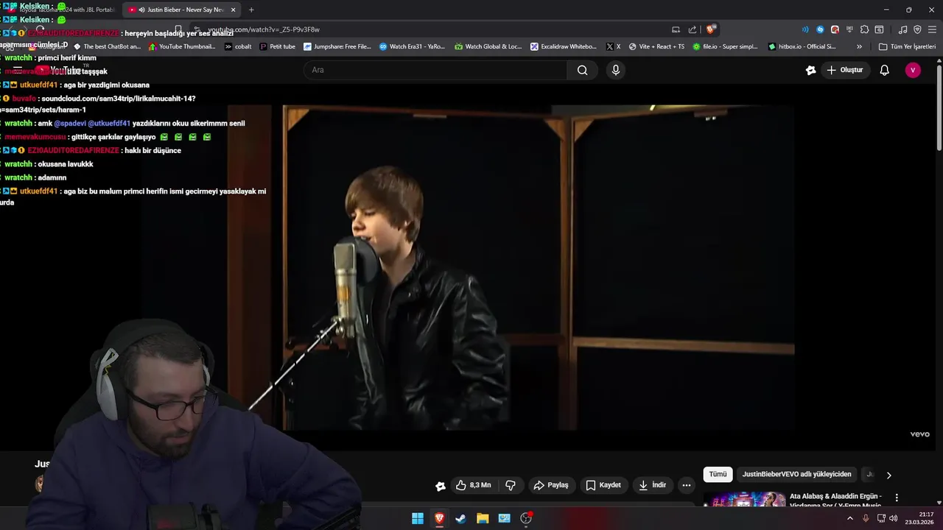Open the Jumpshare bookmark
This screenshot has width=943, height=530.
tap(337, 46)
